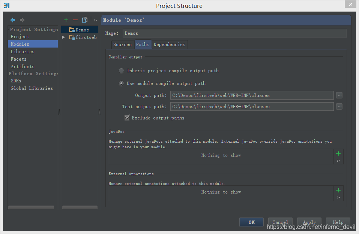359x234 pixels.
Task: Click the Demos module folder icon
Action: [x=72, y=30]
